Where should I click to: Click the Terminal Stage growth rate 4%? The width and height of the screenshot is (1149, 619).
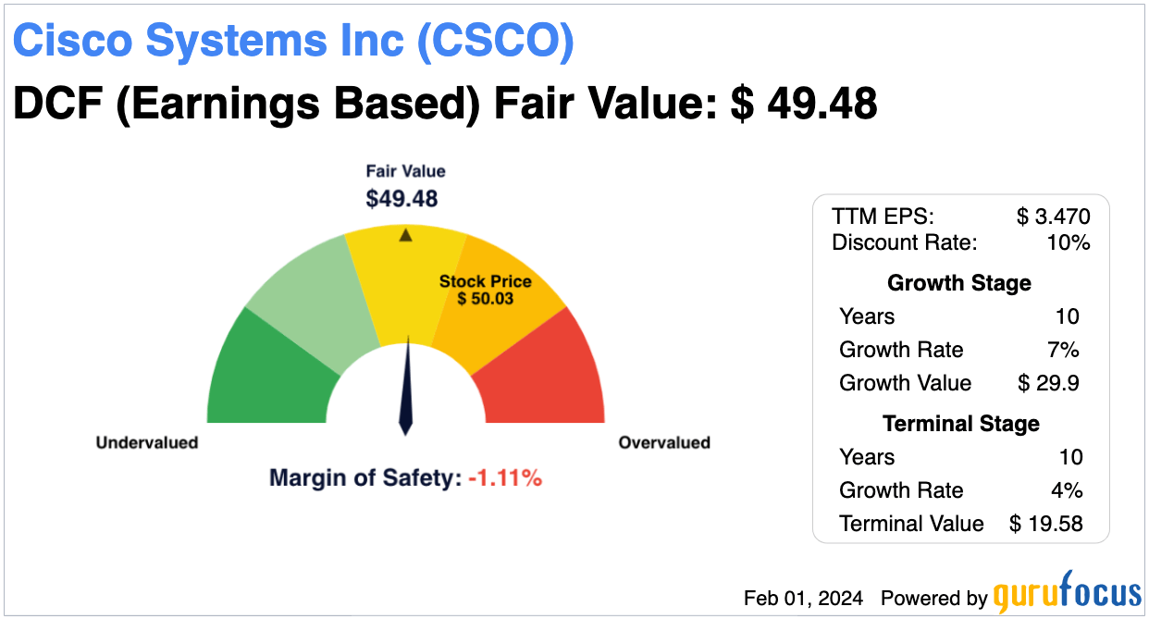point(1067,490)
